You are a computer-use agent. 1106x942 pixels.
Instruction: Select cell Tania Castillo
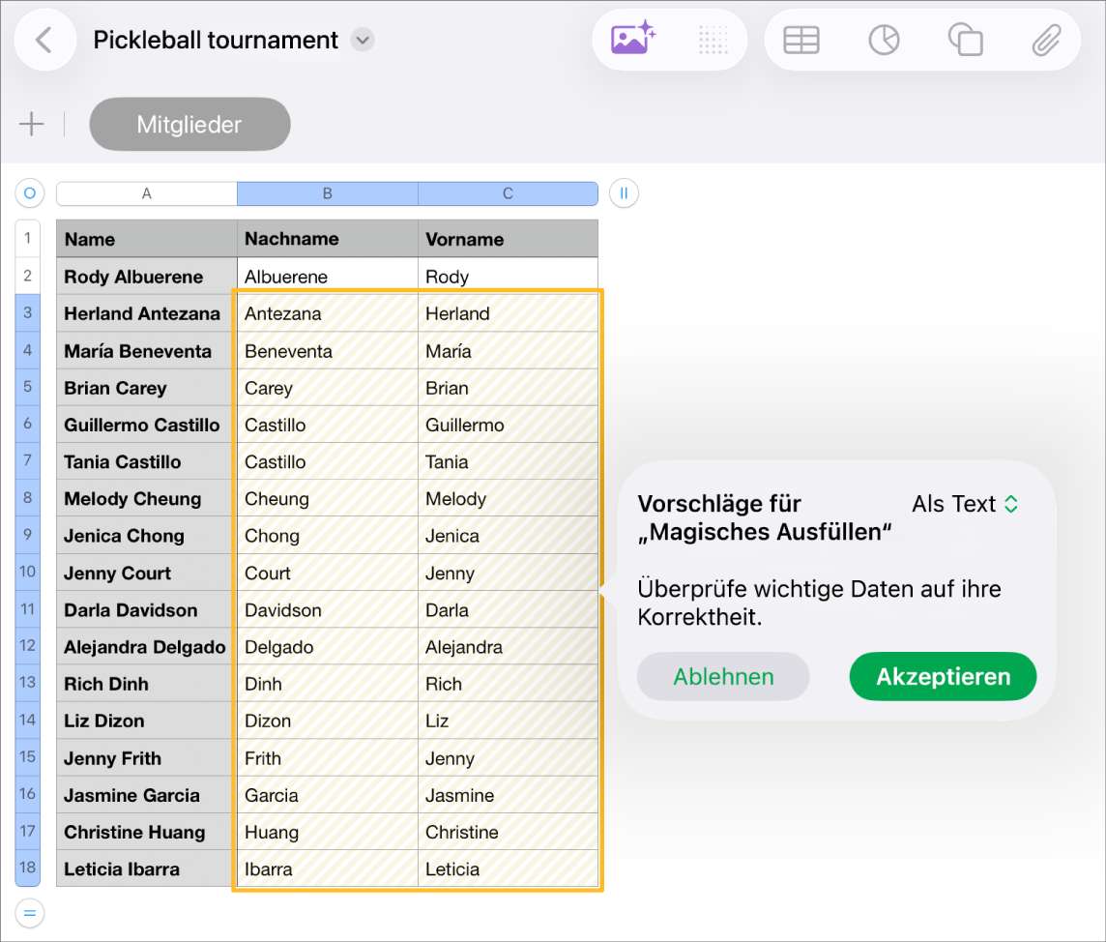click(147, 461)
